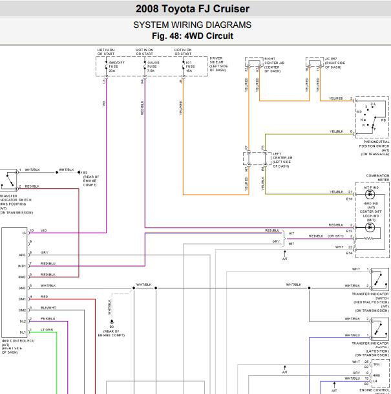Image resolution: width=391 pixels, height=394 pixels.
Task: Click YEL/BLK label at meter pin 21
Action: pos(336,192)
